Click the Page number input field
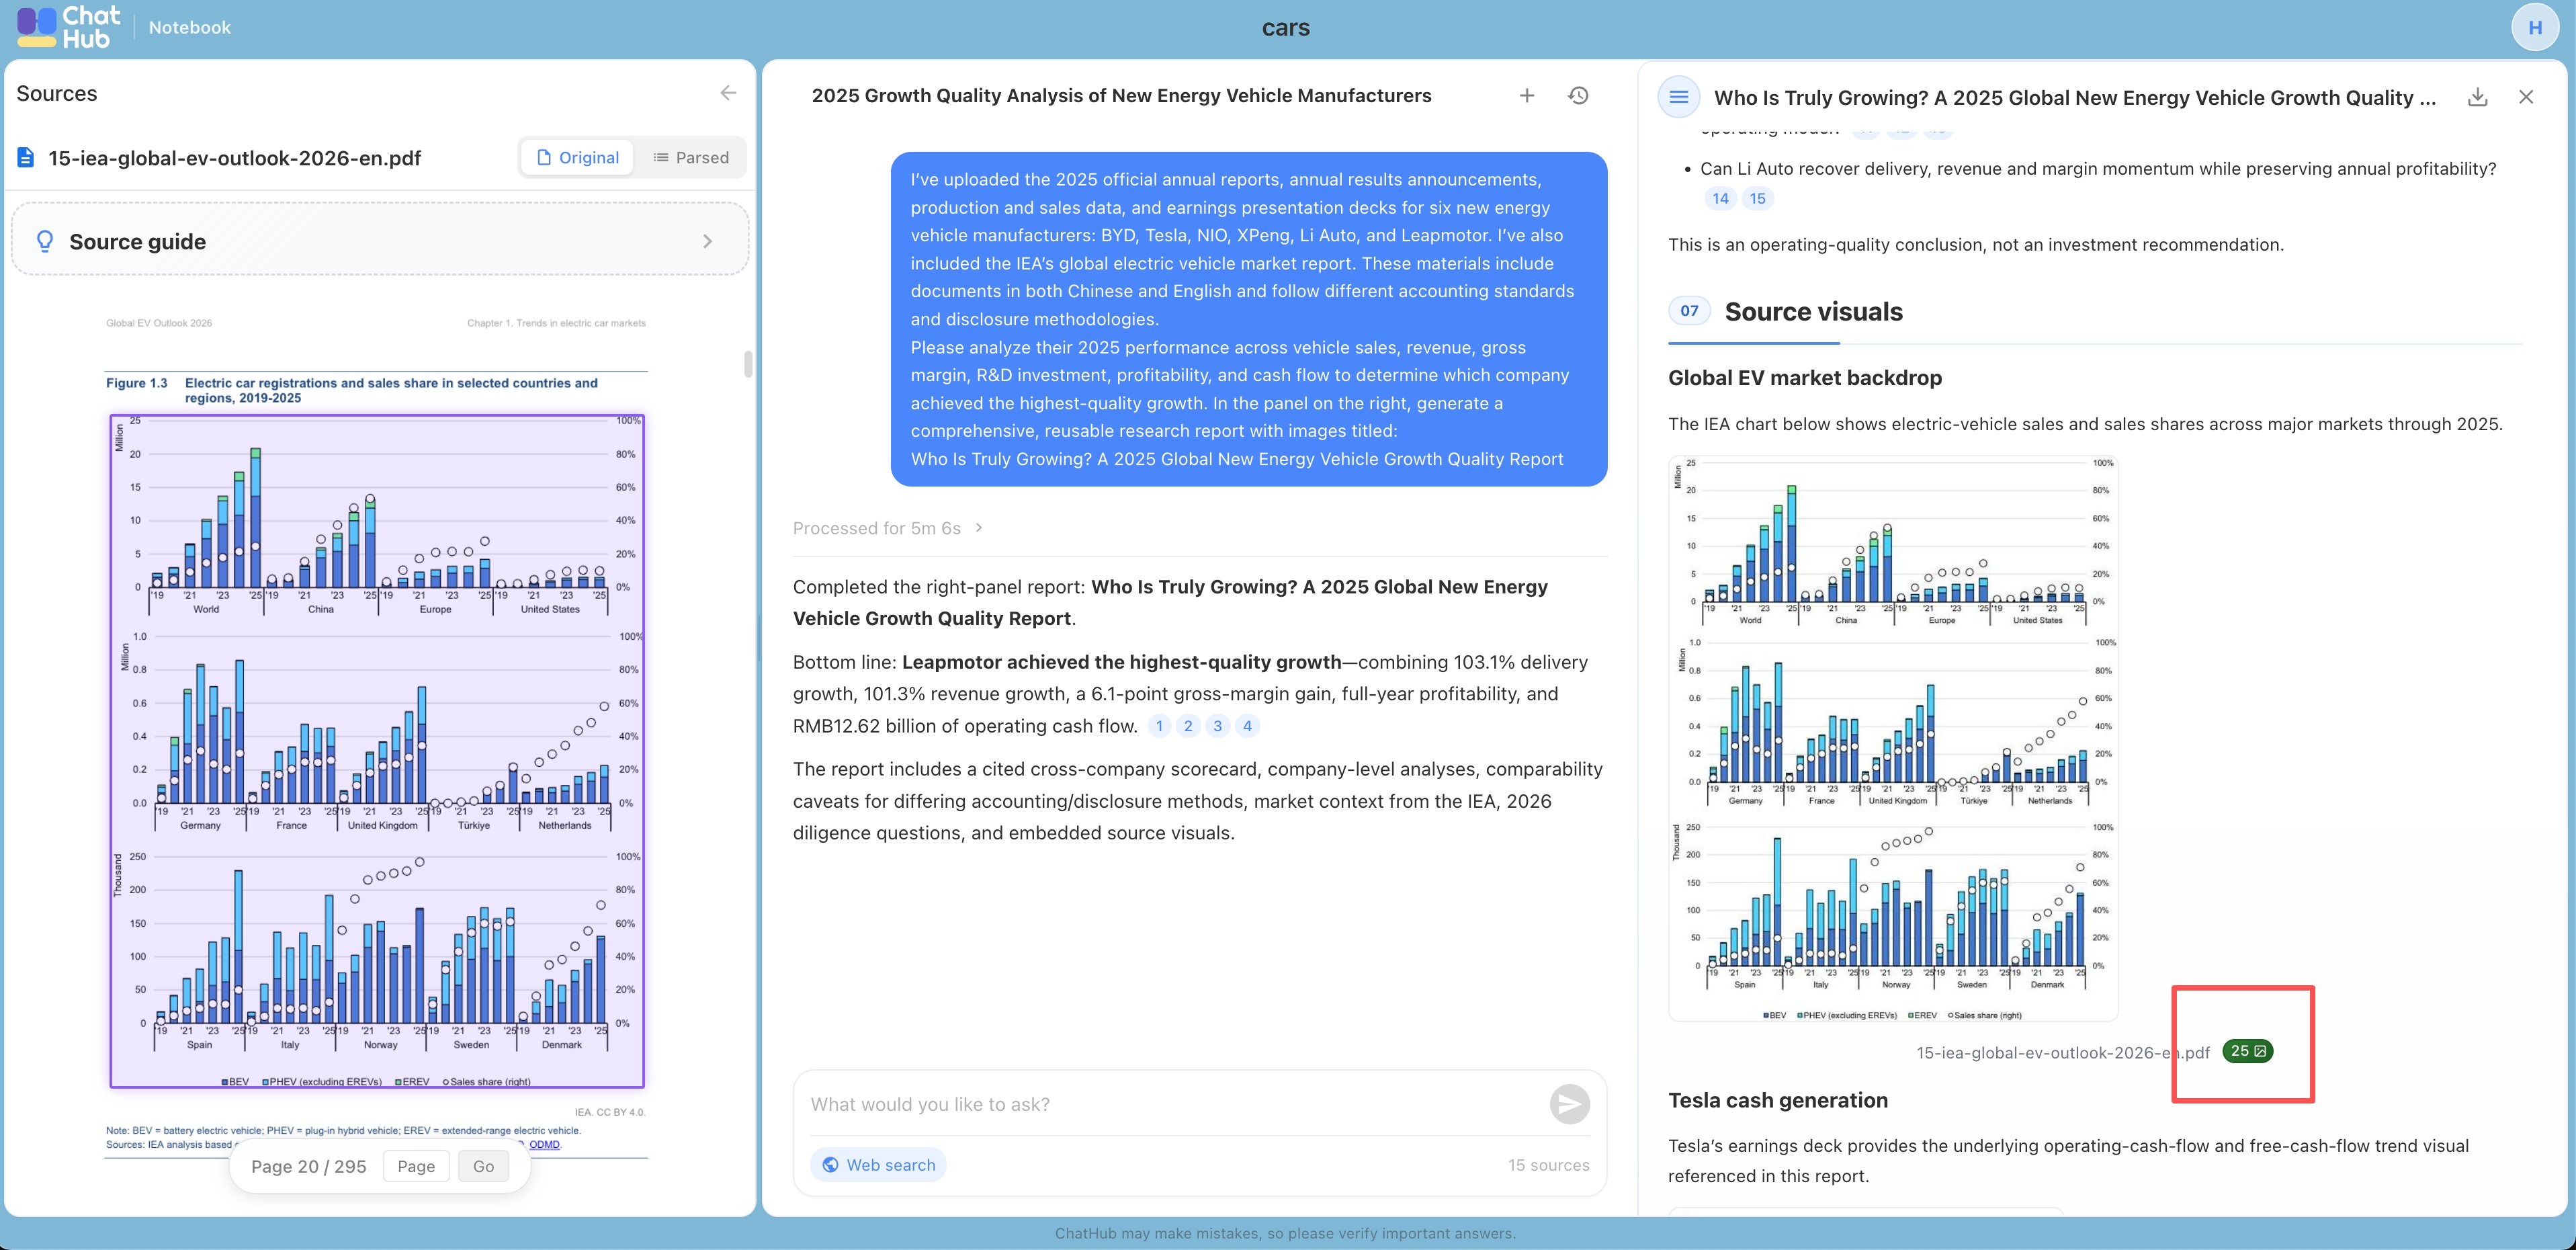 coord(416,1166)
